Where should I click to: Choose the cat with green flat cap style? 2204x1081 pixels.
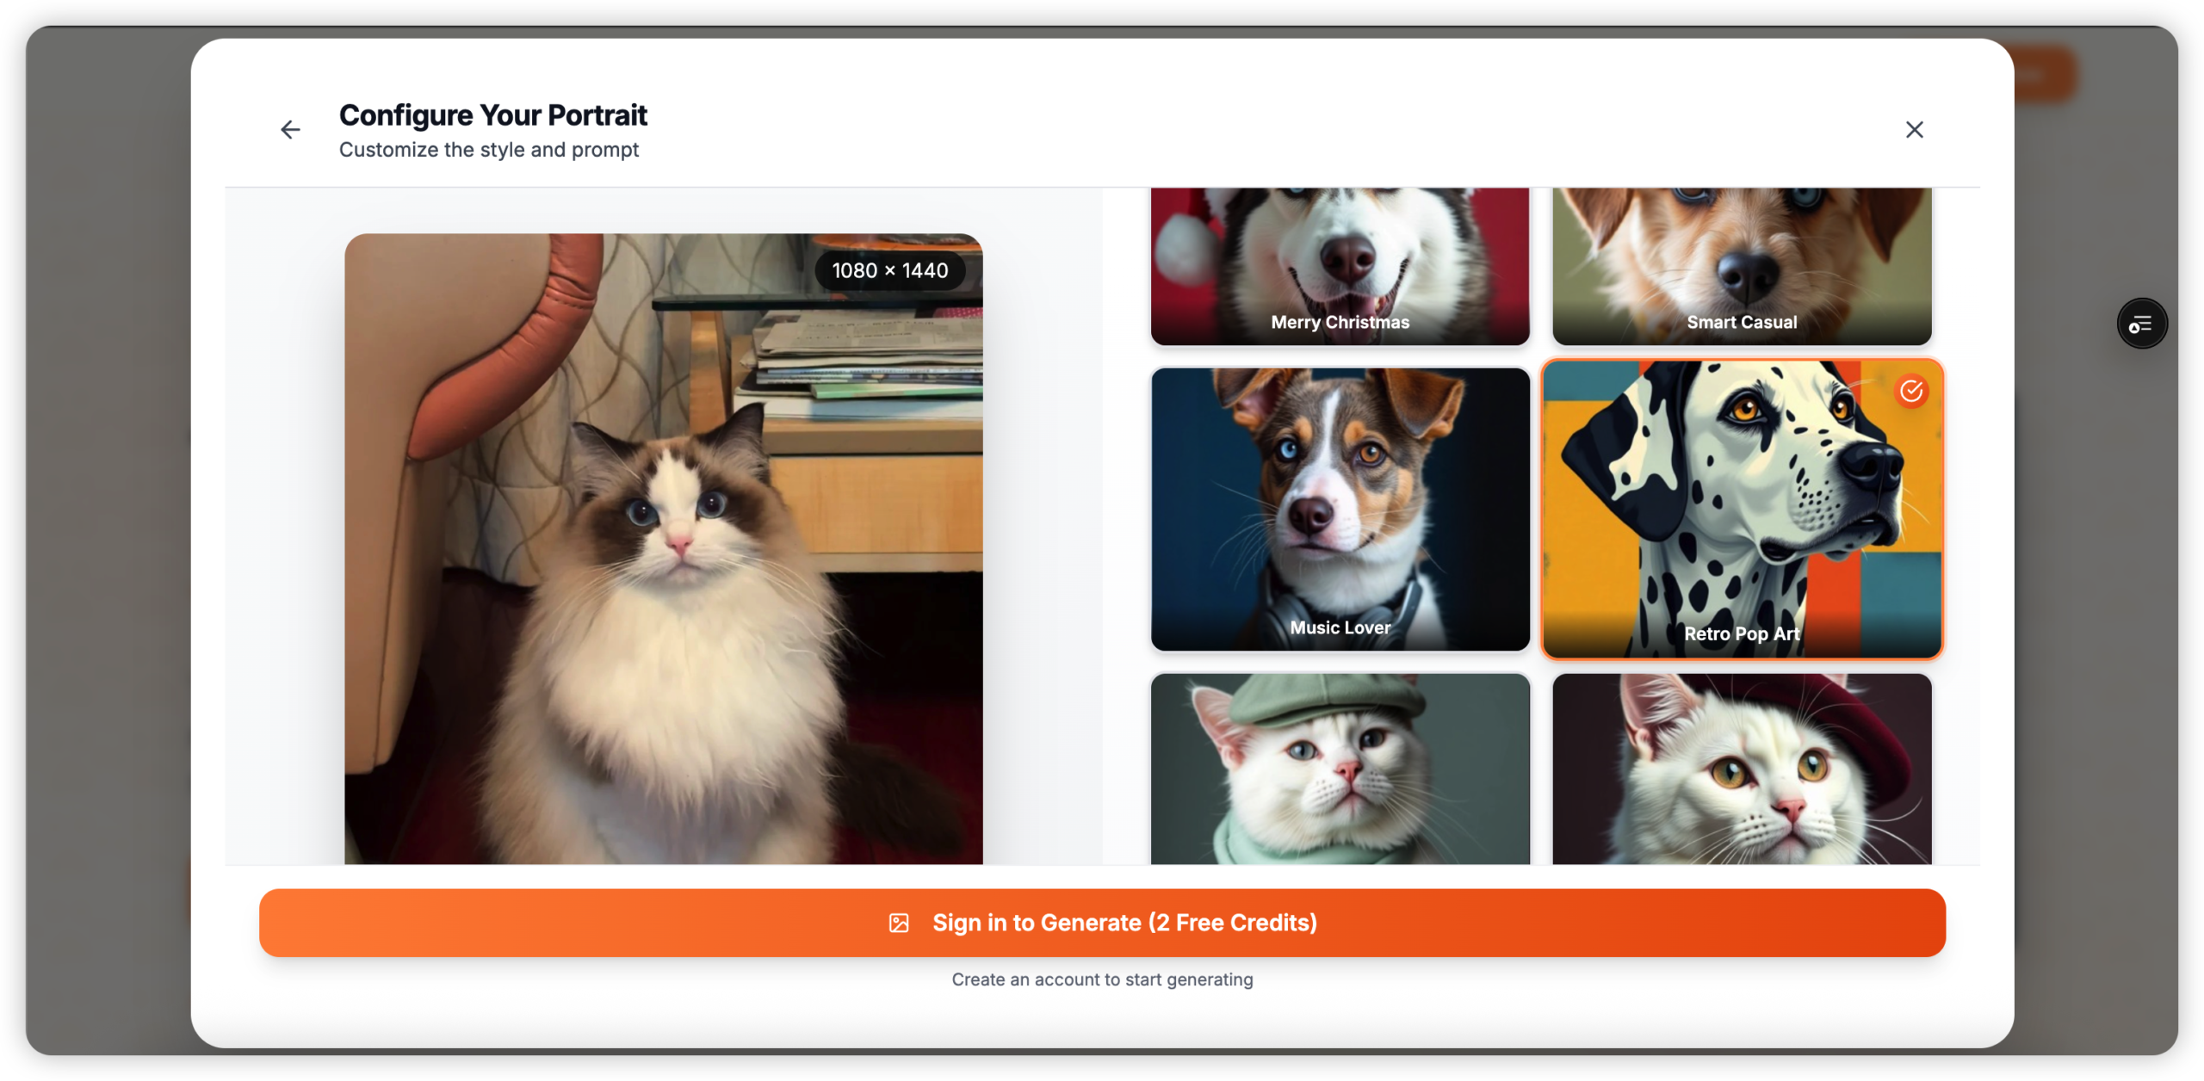pyautogui.click(x=1340, y=770)
